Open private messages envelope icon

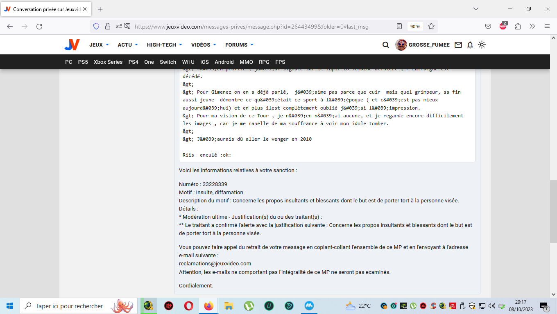click(x=458, y=45)
